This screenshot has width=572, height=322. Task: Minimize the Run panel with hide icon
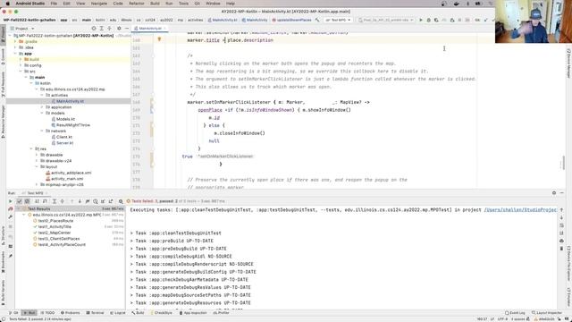(562, 193)
